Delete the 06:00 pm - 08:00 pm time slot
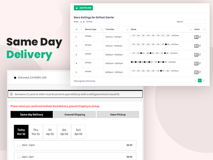Viewport: 213px width, 160px height. 196,72
